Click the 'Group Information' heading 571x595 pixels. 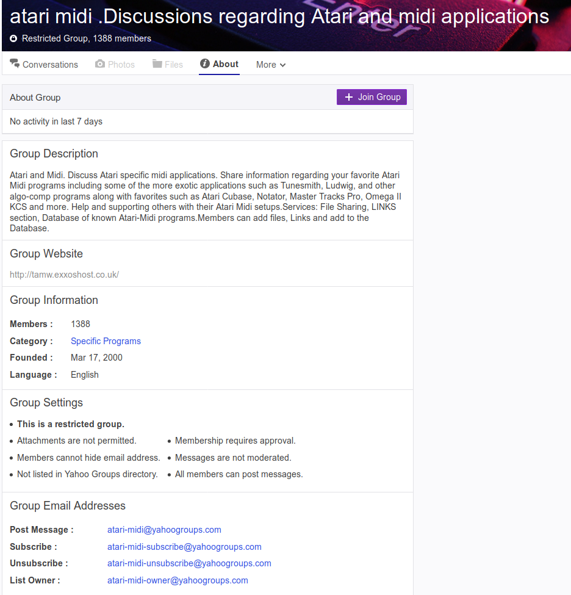pos(54,300)
